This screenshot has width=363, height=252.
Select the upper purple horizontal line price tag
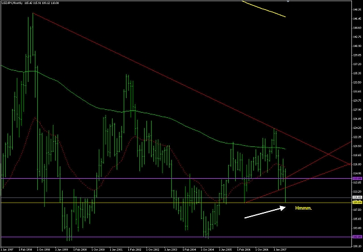coord(357,178)
